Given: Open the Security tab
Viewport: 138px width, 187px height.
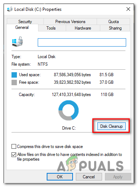Looking at the screenshot, I should click(25, 22).
